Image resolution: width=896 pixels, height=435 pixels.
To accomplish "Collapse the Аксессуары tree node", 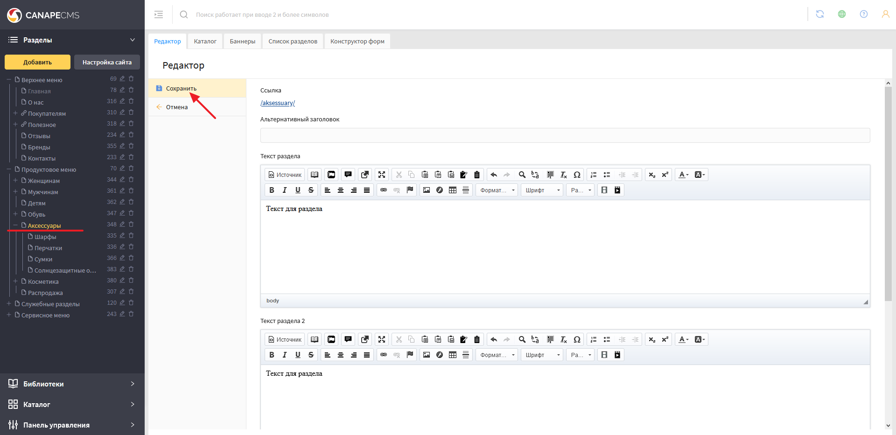I will coord(15,225).
